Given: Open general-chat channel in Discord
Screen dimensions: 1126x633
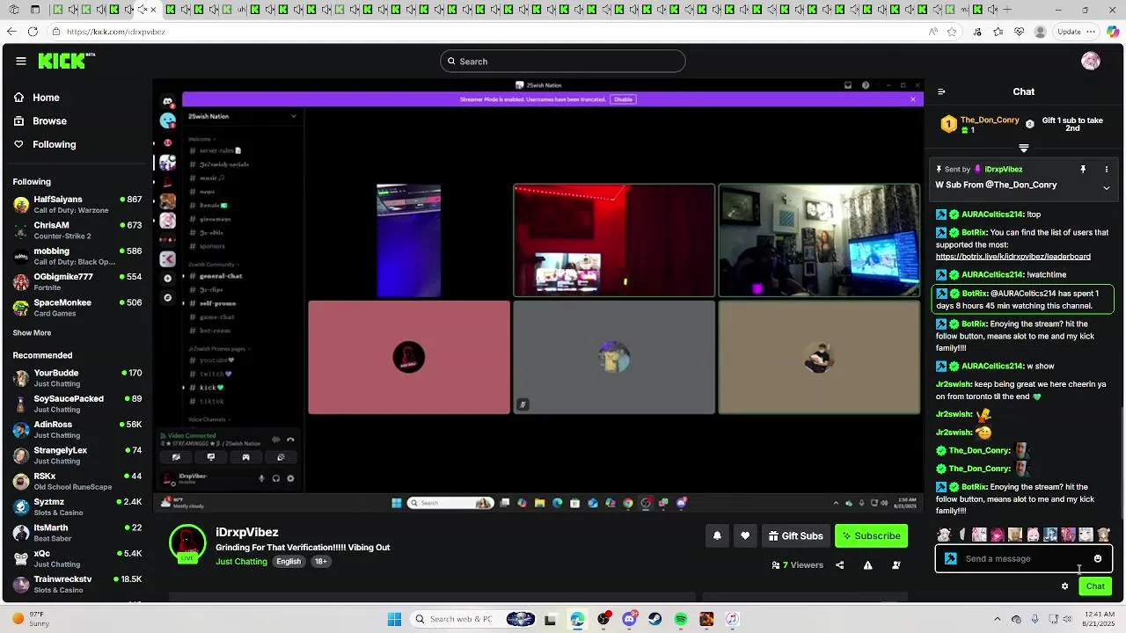Looking at the screenshot, I should (x=220, y=276).
